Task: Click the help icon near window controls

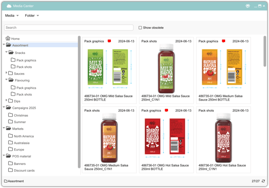Action: click(x=247, y=6)
